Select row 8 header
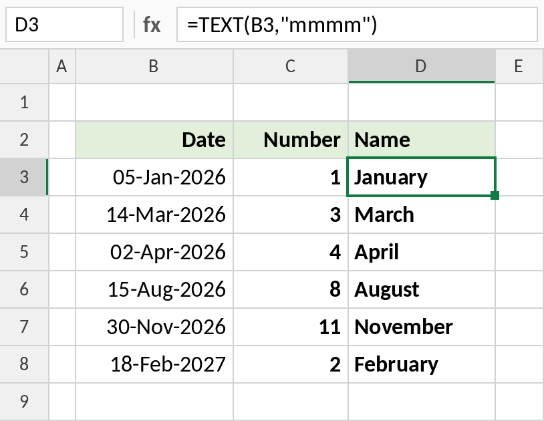The image size is (544, 421). coord(24,364)
